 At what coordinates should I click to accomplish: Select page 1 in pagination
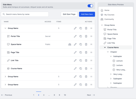pos(34,95)
